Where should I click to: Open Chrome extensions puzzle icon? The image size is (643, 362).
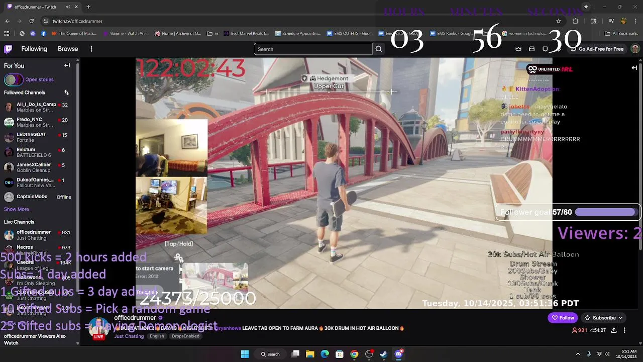pyautogui.click(x=576, y=21)
